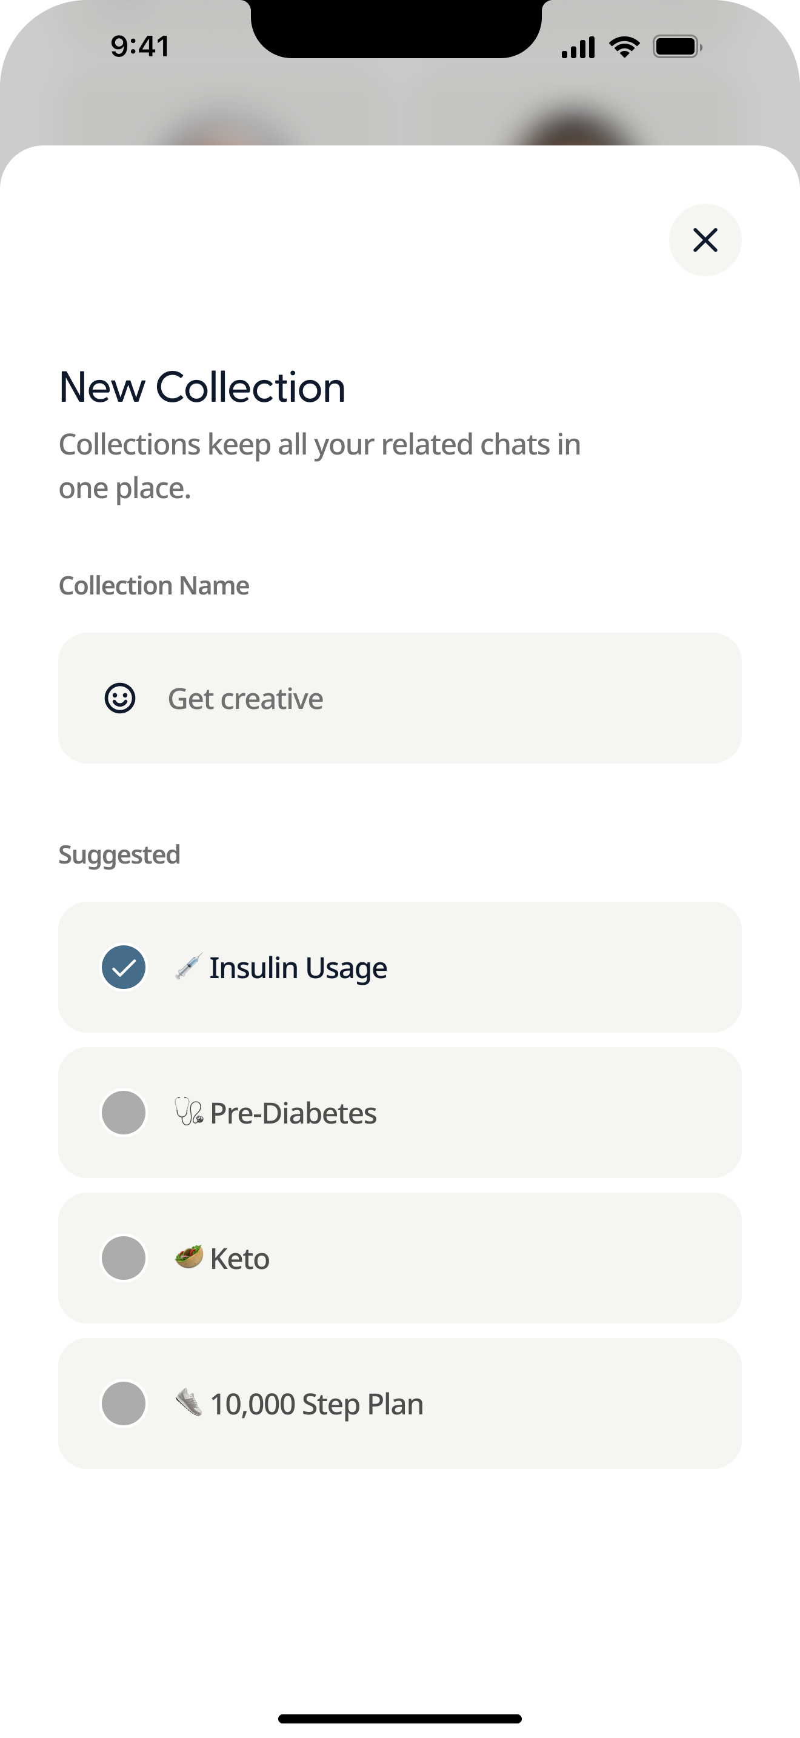Tap the battery icon in status bar
The image size is (800, 1738).
point(678,47)
